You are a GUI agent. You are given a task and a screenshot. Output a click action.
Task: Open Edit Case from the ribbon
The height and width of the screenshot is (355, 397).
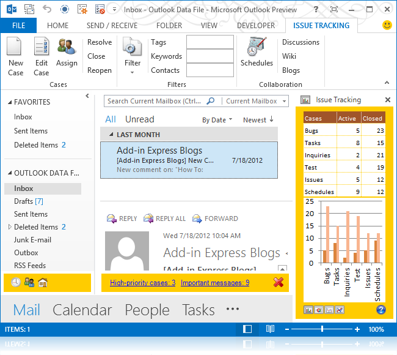tap(41, 48)
